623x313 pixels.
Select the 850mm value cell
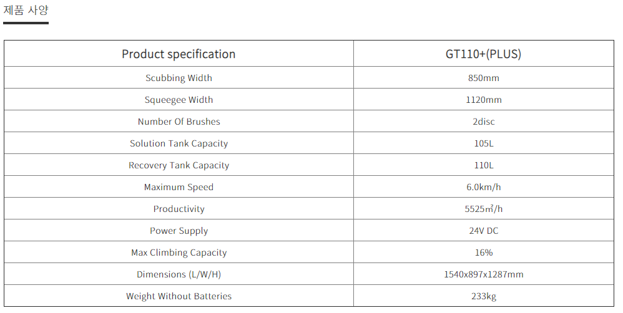(x=483, y=78)
